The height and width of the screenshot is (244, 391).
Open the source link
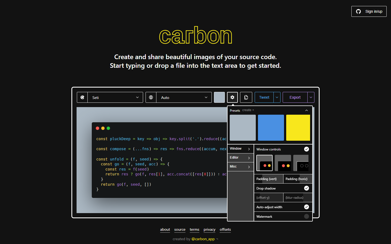point(180,230)
